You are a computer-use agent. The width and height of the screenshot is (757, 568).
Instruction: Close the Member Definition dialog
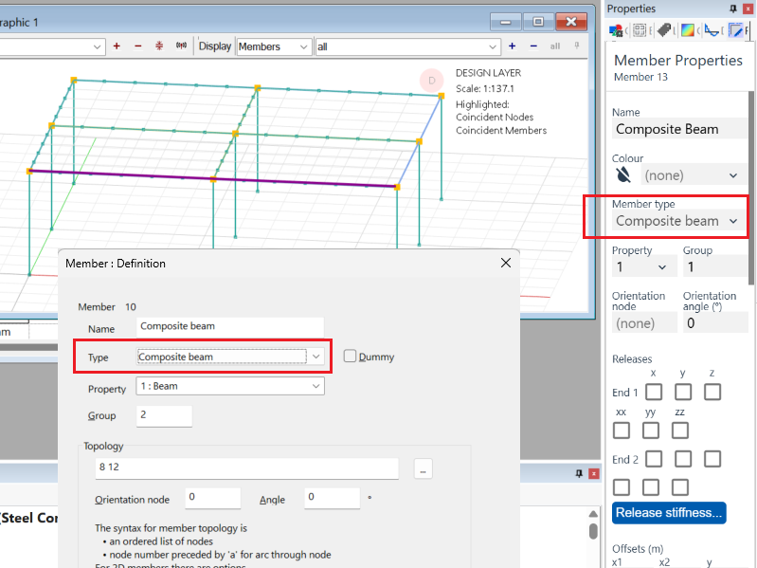click(x=505, y=263)
